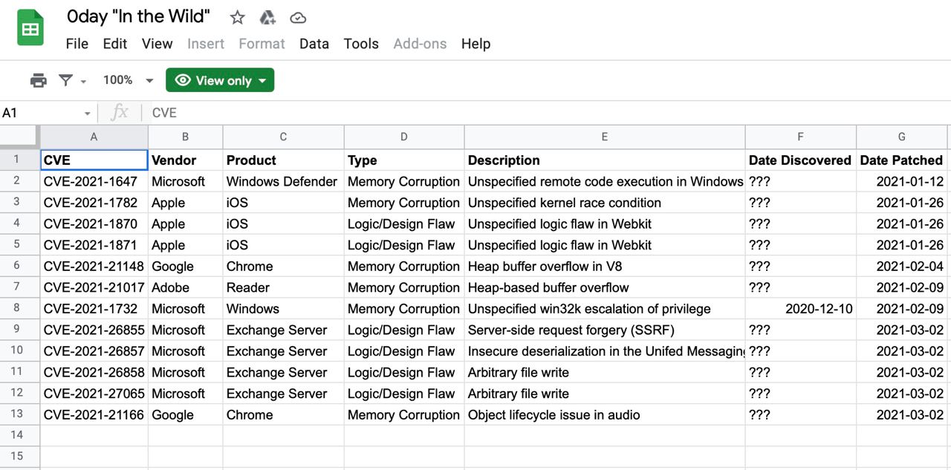Click the fx formula icon
Image resolution: width=951 pixels, height=470 pixels.
(x=119, y=113)
